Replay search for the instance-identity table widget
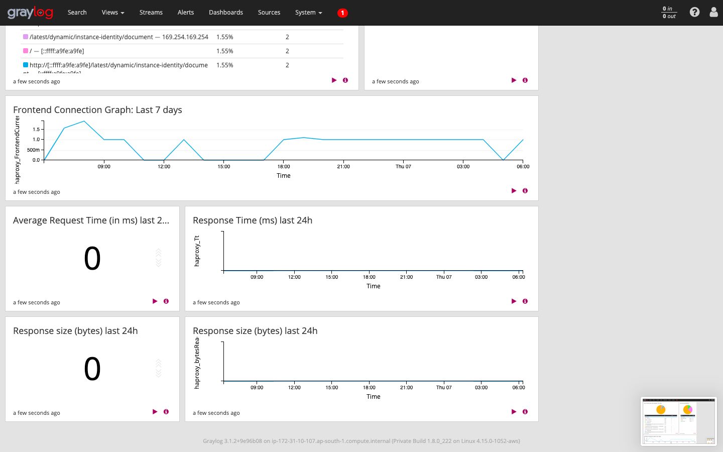 tap(334, 80)
